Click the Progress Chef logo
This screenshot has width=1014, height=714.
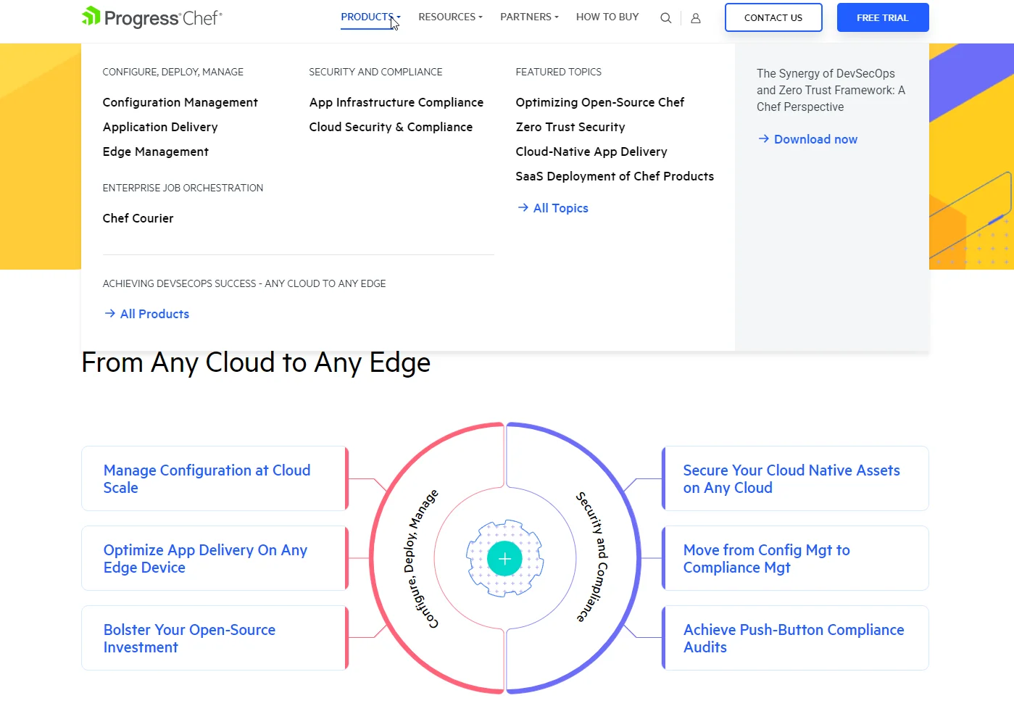click(x=152, y=17)
